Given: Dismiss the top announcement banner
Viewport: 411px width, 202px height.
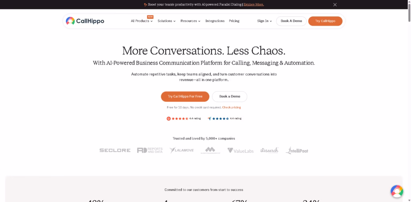Looking at the screenshot, I should point(335,5).
